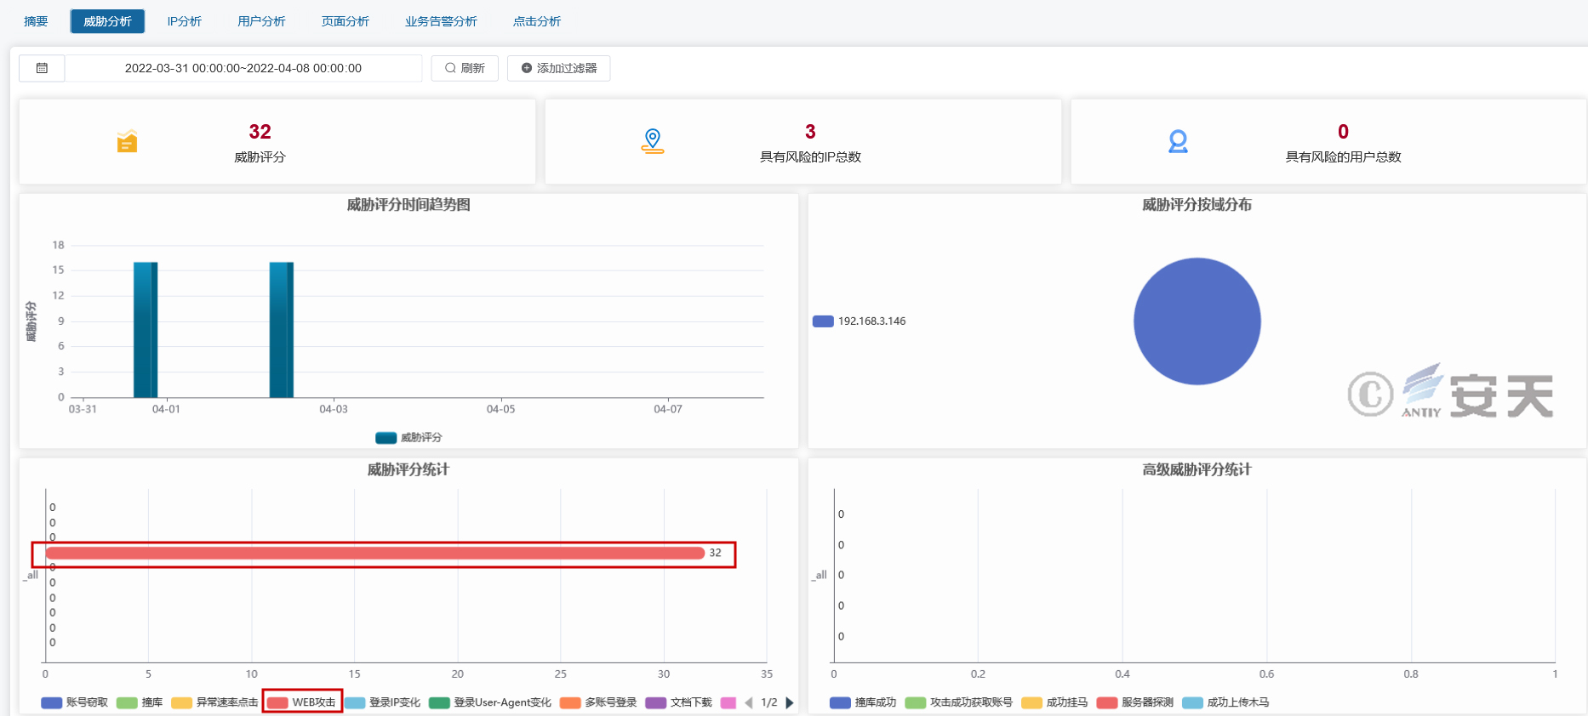
Task: Toggle the 多账号登录 legend item
Action: point(599,702)
